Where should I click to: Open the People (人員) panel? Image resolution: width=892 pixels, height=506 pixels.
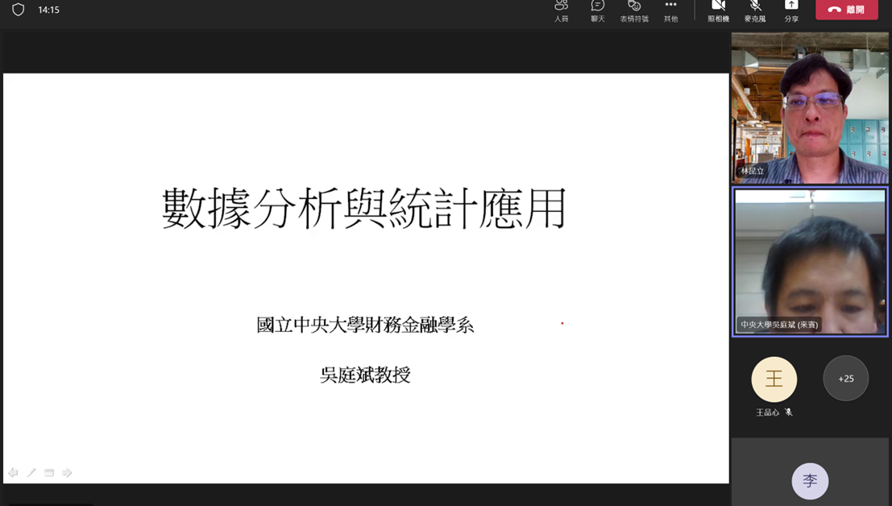tap(561, 10)
